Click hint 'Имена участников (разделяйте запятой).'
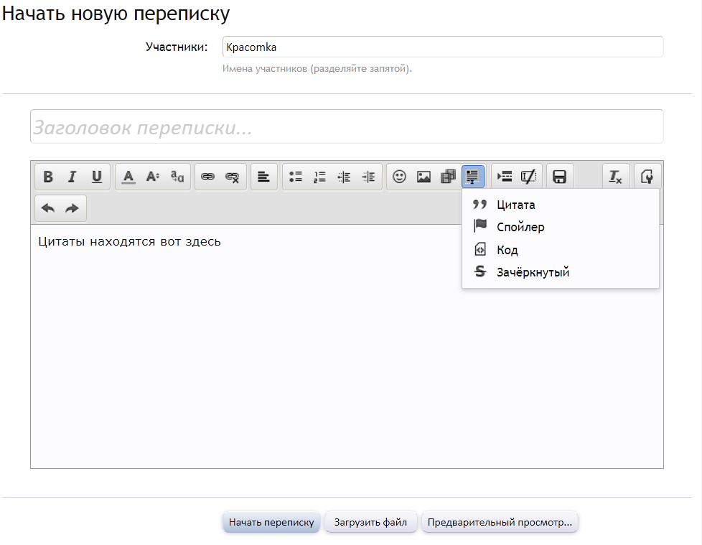Screen dimensions: 702x545 pyautogui.click(x=317, y=69)
